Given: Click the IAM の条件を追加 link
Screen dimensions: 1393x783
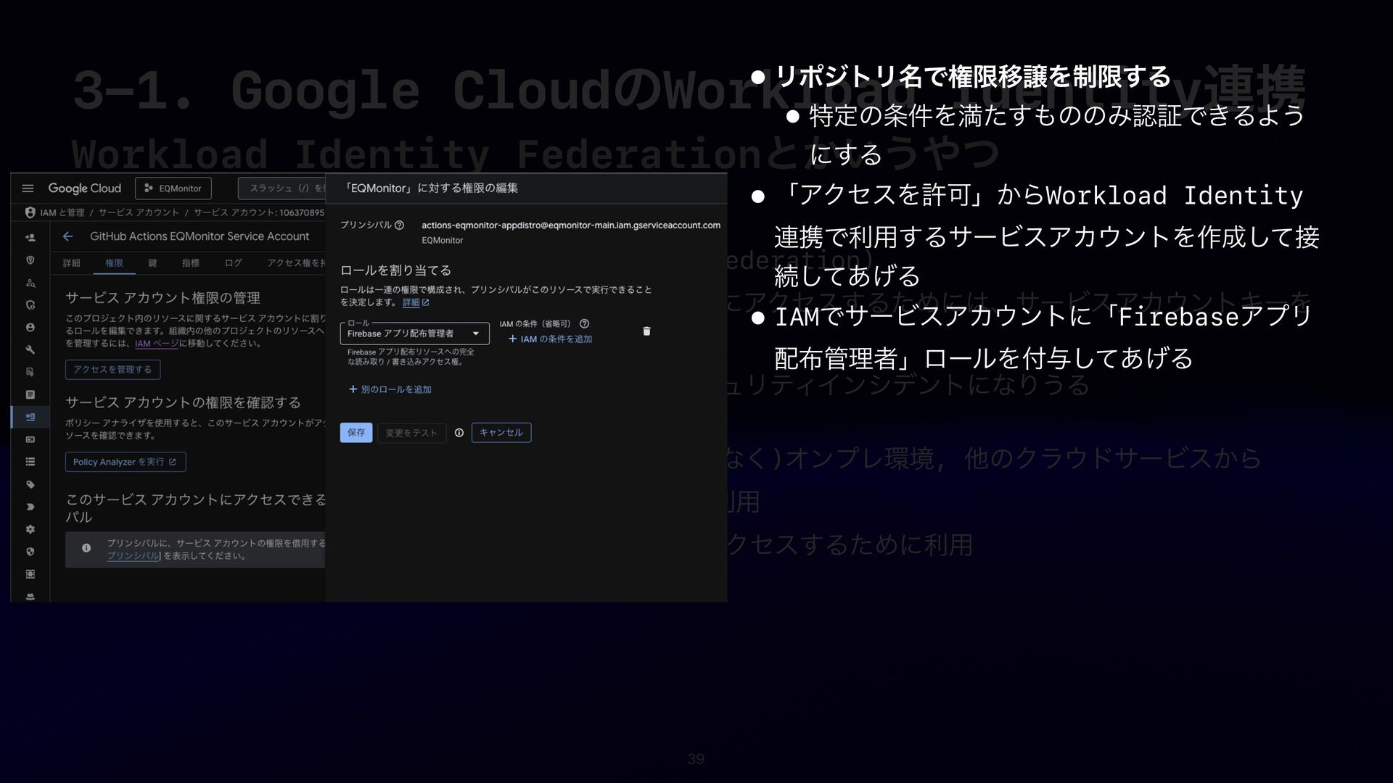Looking at the screenshot, I should tap(550, 339).
